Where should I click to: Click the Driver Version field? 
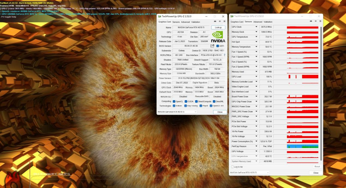(199, 78)
